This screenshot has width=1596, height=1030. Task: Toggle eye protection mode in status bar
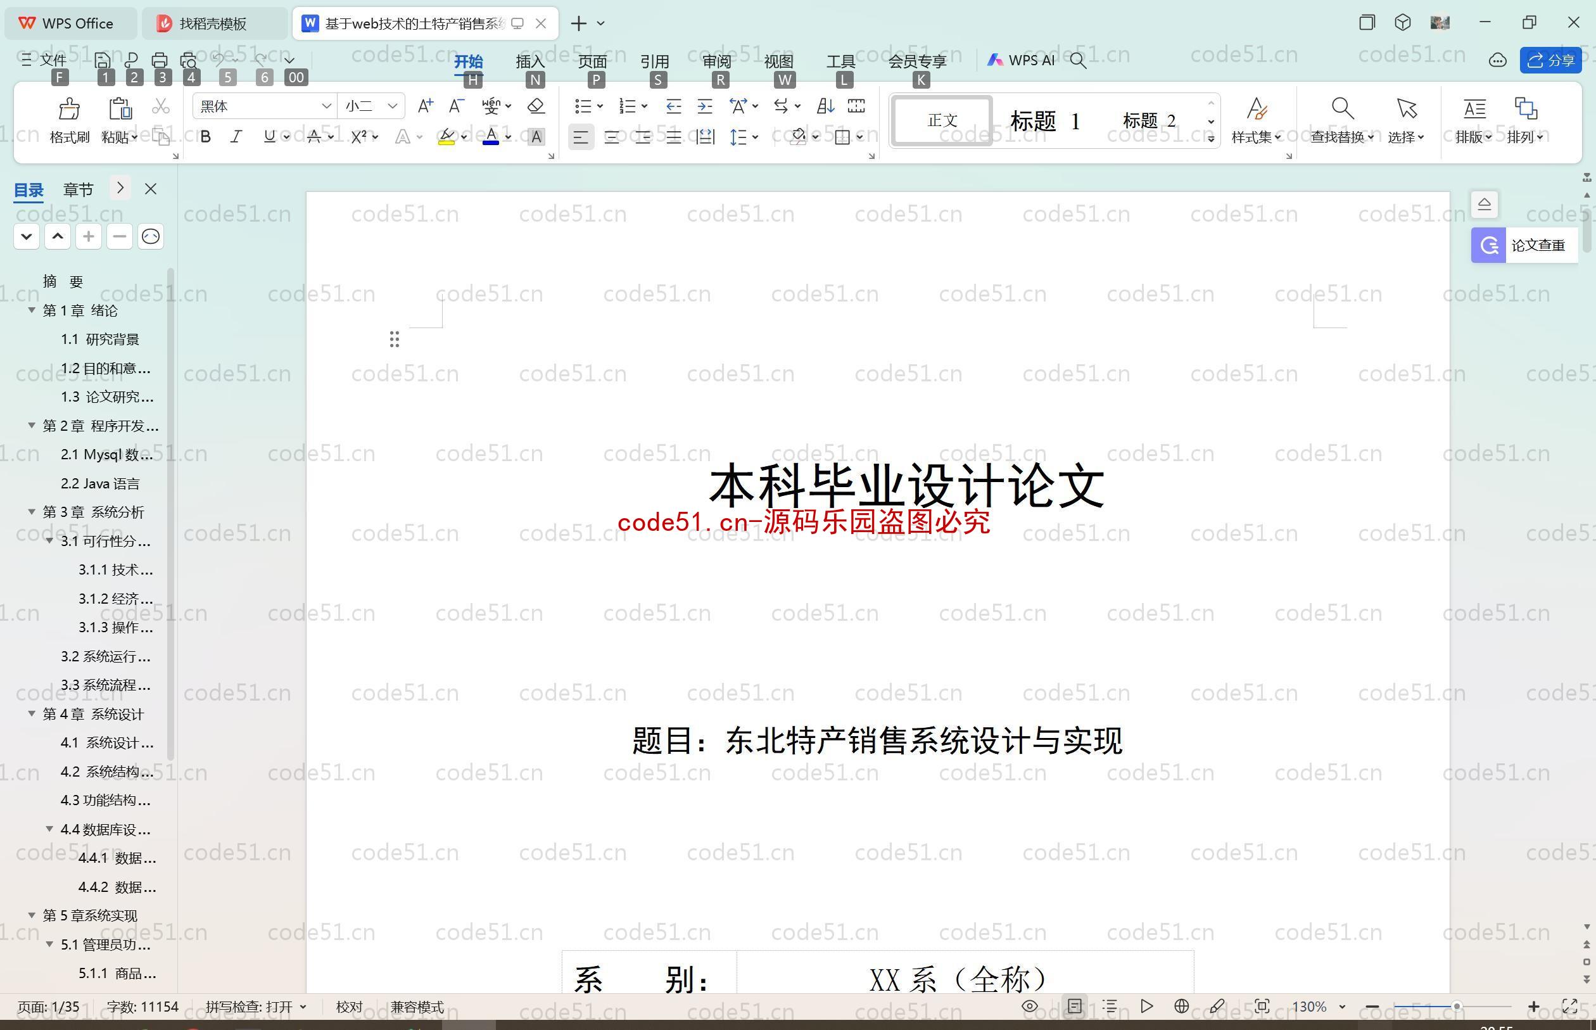(1030, 1006)
